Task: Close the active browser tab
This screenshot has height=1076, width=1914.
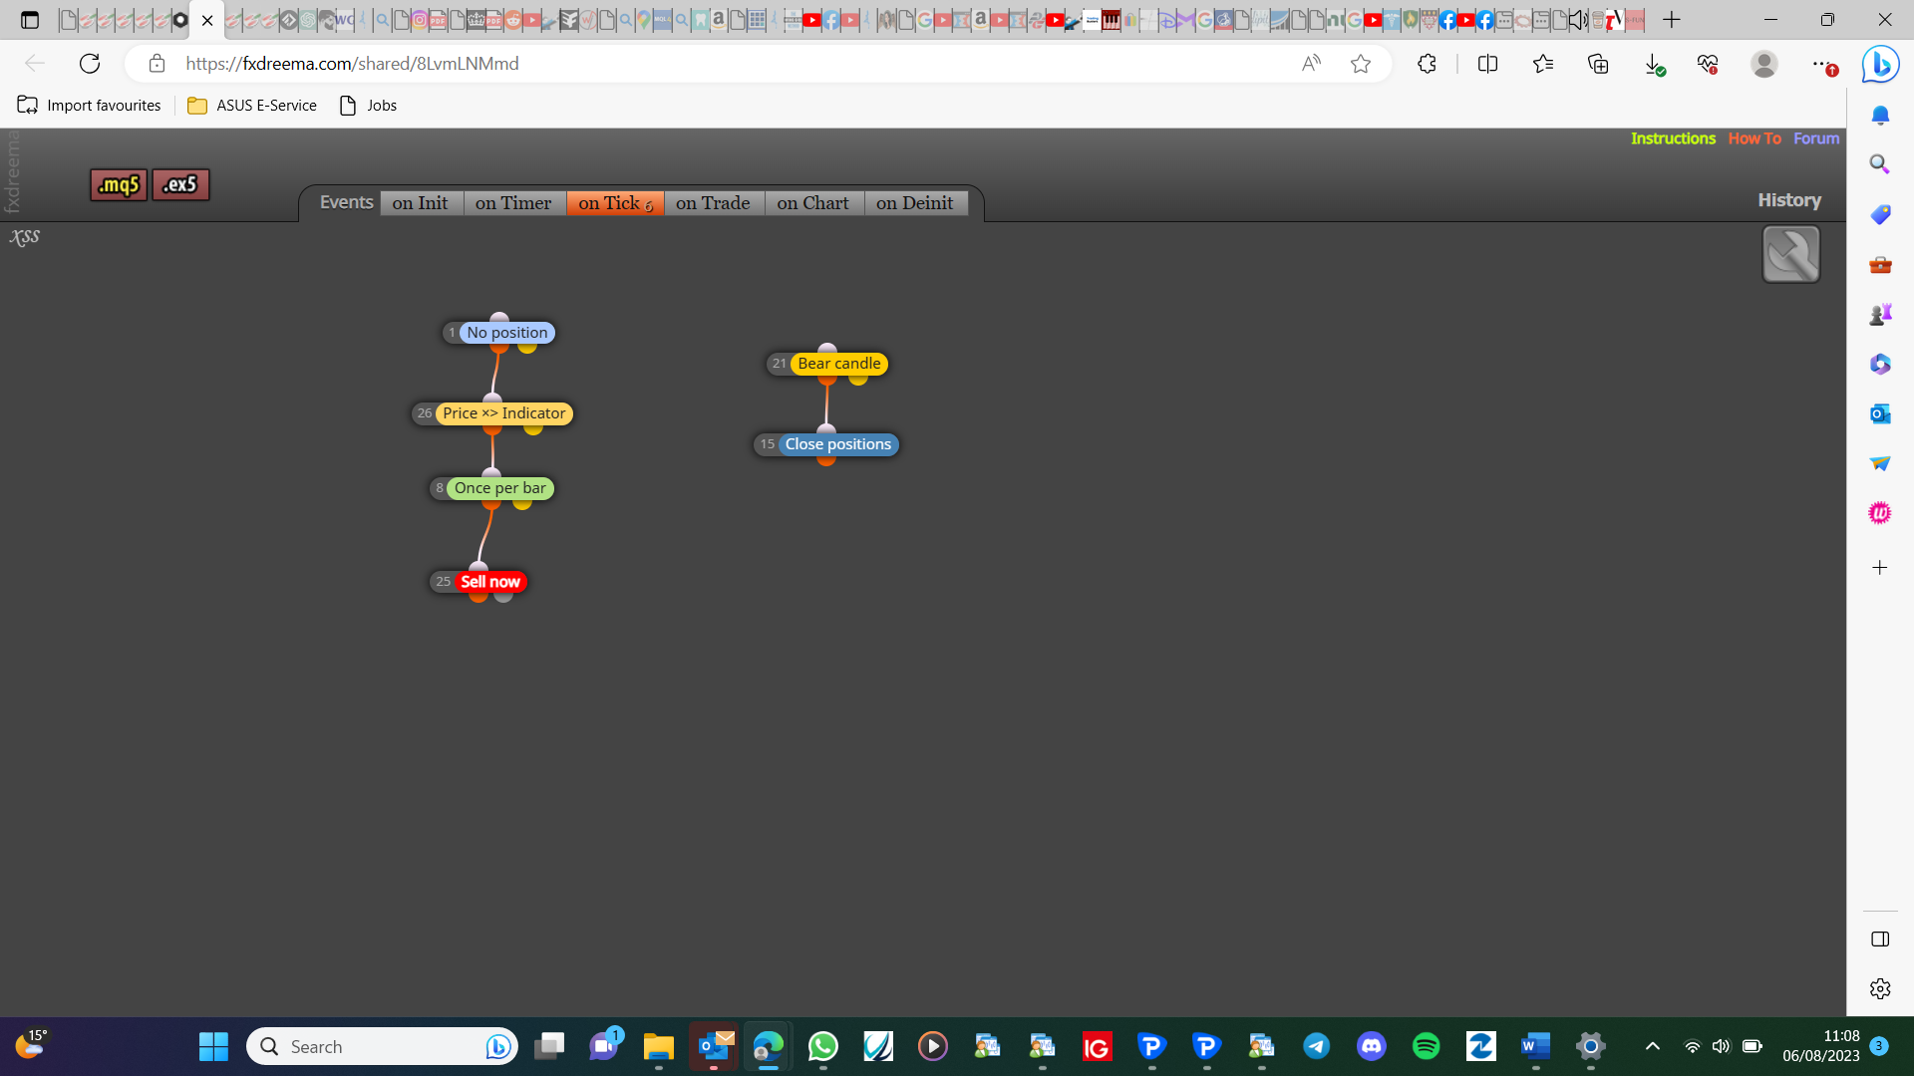Action: coord(207,20)
